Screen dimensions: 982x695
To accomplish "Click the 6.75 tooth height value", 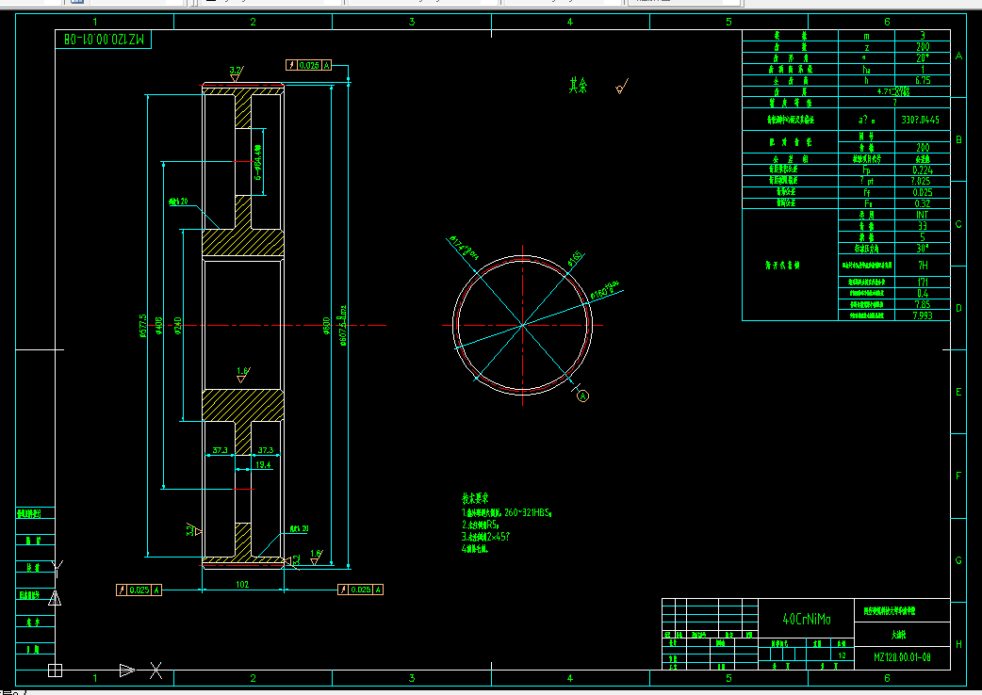I will (923, 81).
